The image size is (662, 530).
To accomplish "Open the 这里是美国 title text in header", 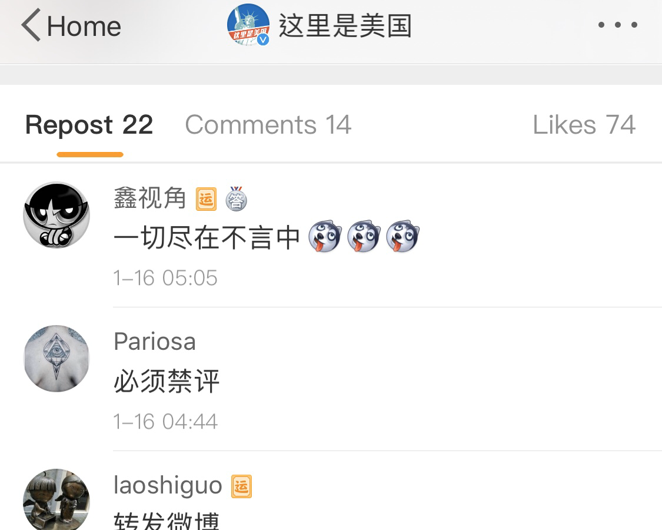I will [345, 26].
